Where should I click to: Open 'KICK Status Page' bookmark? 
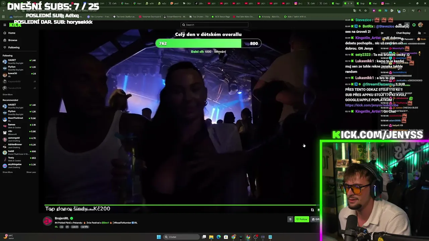click(221, 16)
